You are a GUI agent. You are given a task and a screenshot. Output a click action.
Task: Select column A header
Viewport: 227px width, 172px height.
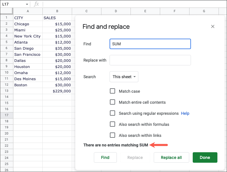[x=28, y=11]
